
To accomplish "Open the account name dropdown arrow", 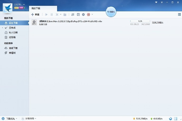I will [x=24, y=4].
